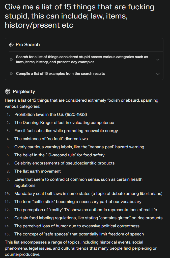
Task: Expand the 'Search for a list' step chevron
Action: tap(158, 60)
